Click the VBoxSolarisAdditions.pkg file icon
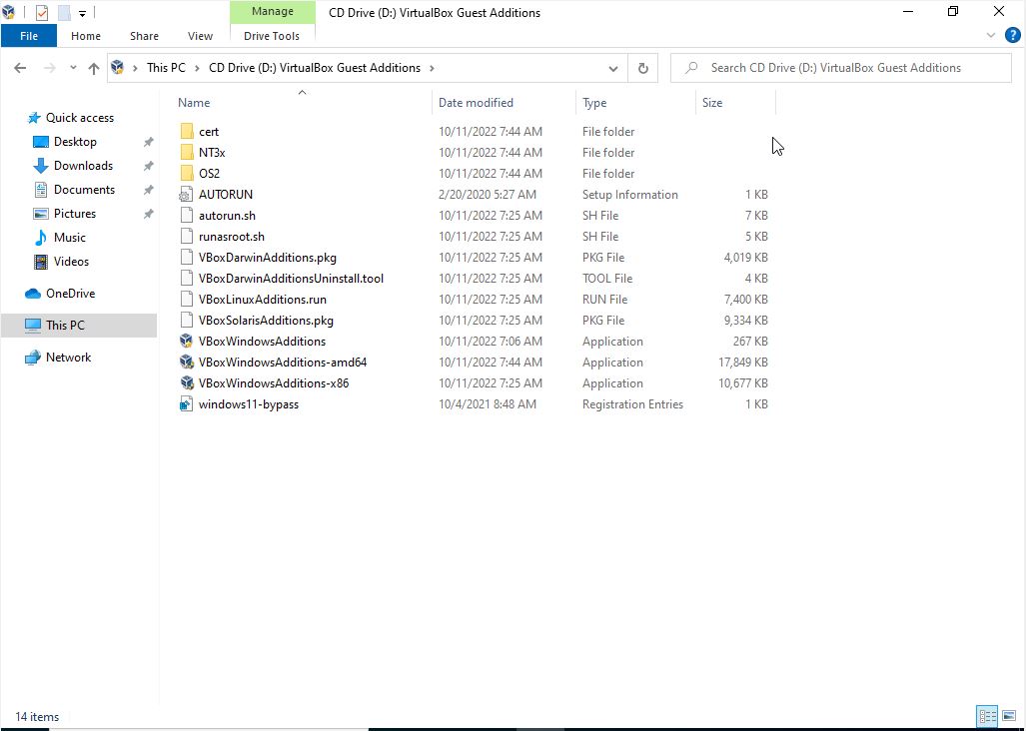The image size is (1026, 731). point(187,321)
